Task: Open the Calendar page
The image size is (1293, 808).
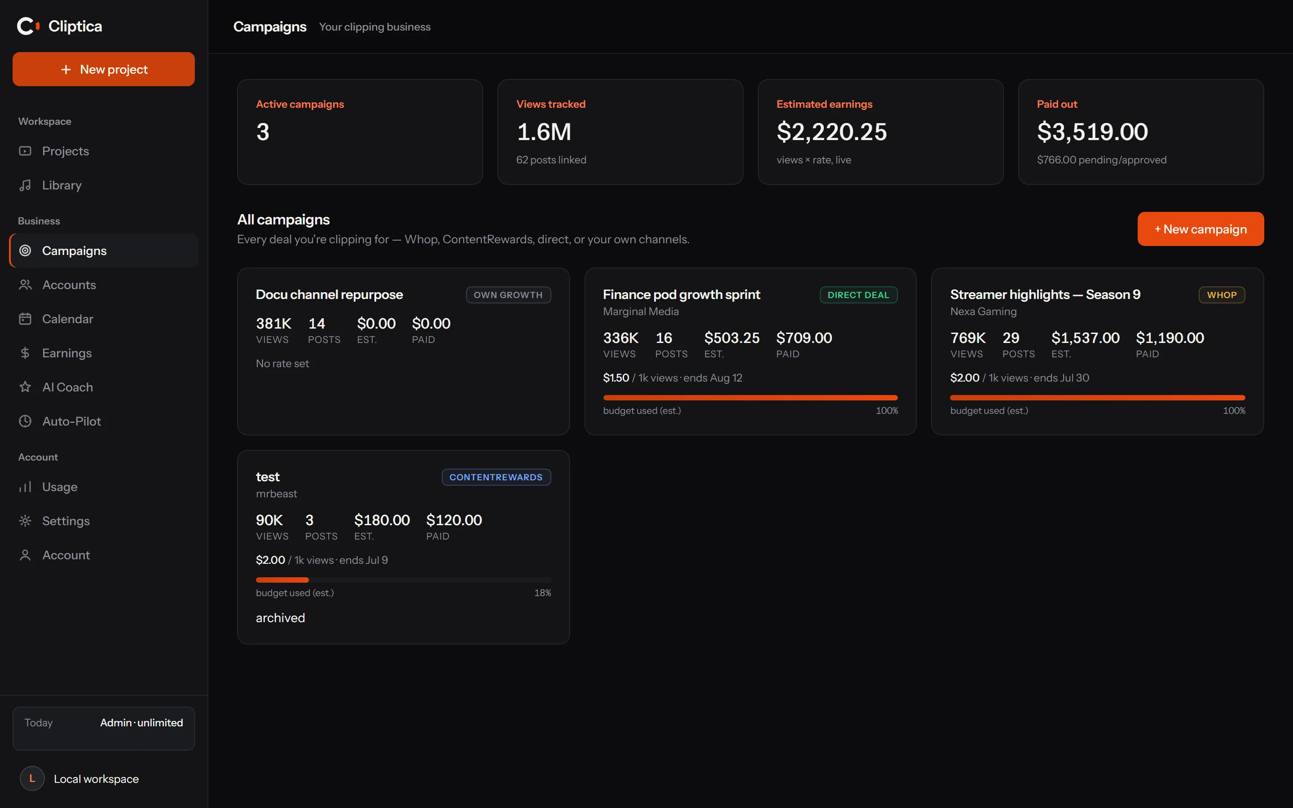Action: (104, 319)
